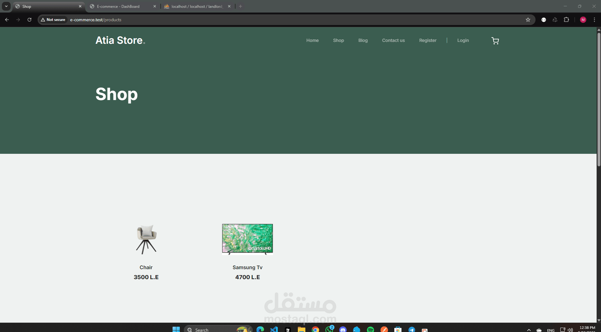Viewport: 601px width, 332px height.
Task: Open Chrome three-dot menu
Action: click(x=594, y=20)
